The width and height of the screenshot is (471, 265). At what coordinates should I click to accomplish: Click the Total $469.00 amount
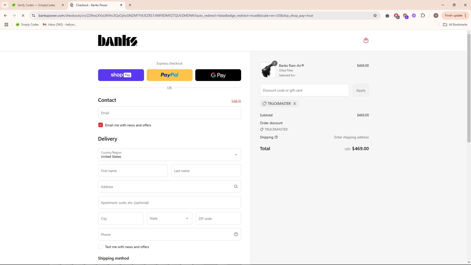coord(360,149)
